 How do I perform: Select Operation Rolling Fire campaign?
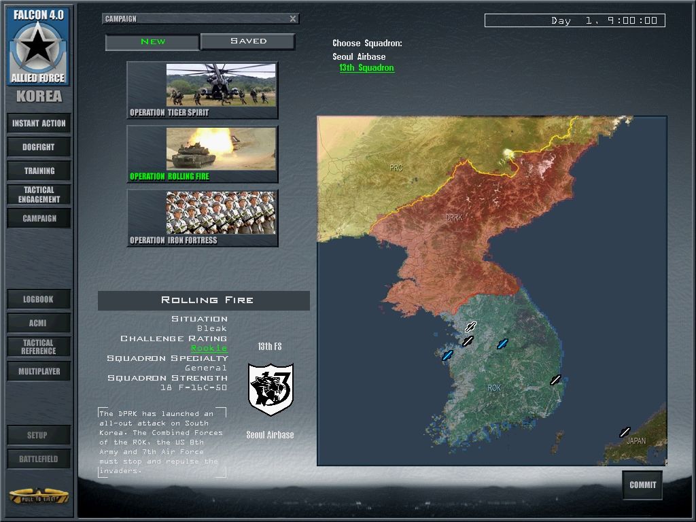click(x=203, y=154)
